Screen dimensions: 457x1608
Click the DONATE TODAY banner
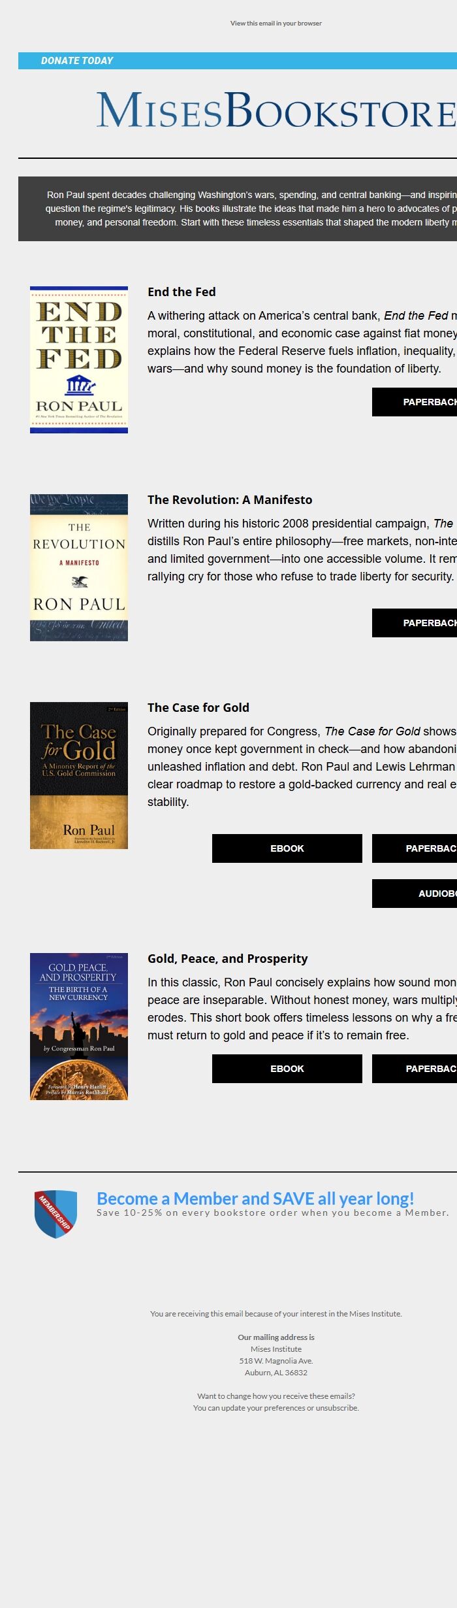[x=77, y=60]
